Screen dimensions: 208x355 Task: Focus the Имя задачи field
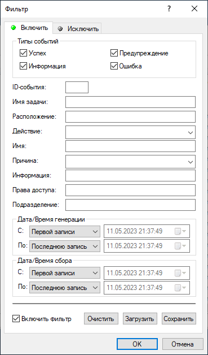[x=130, y=102]
